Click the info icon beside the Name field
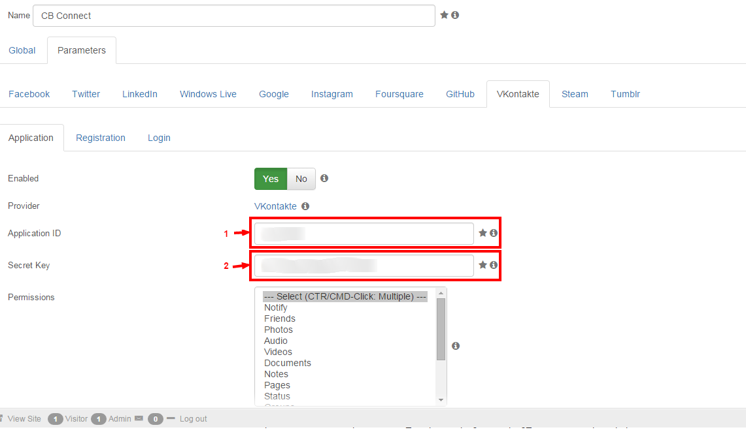Viewport: 746px width, 434px height. [455, 15]
